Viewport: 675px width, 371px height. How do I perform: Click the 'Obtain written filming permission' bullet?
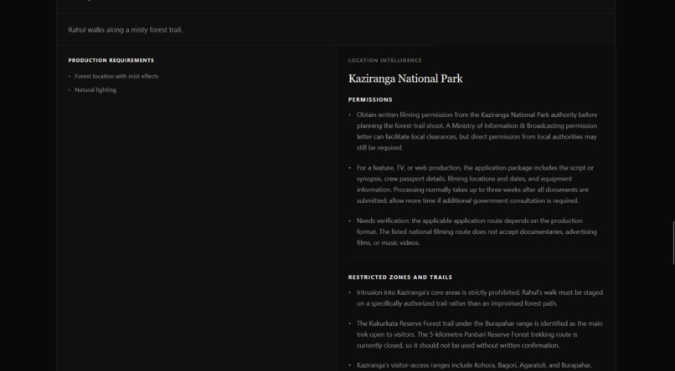tap(477, 131)
